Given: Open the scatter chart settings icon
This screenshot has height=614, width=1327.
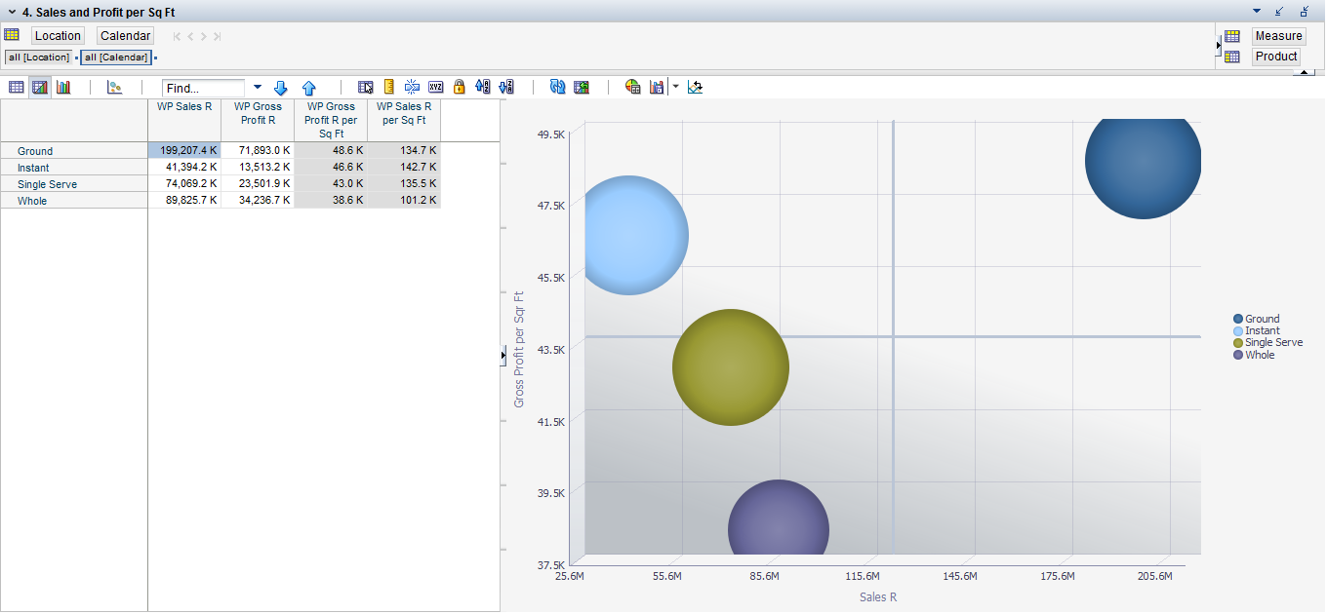Looking at the screenshot, I should tap(114, 87).
